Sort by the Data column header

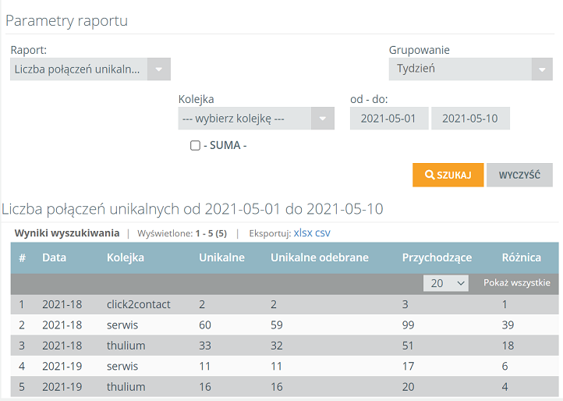55,257
